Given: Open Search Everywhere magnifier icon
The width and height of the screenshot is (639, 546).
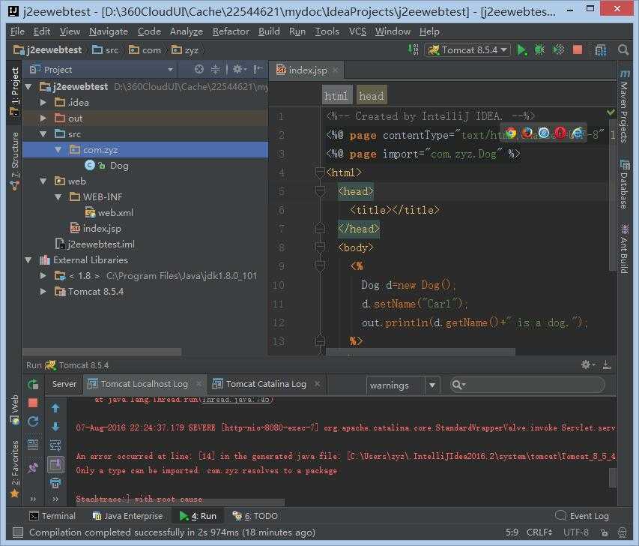Looking at the screenshot, I should click(x=623, y=50).
